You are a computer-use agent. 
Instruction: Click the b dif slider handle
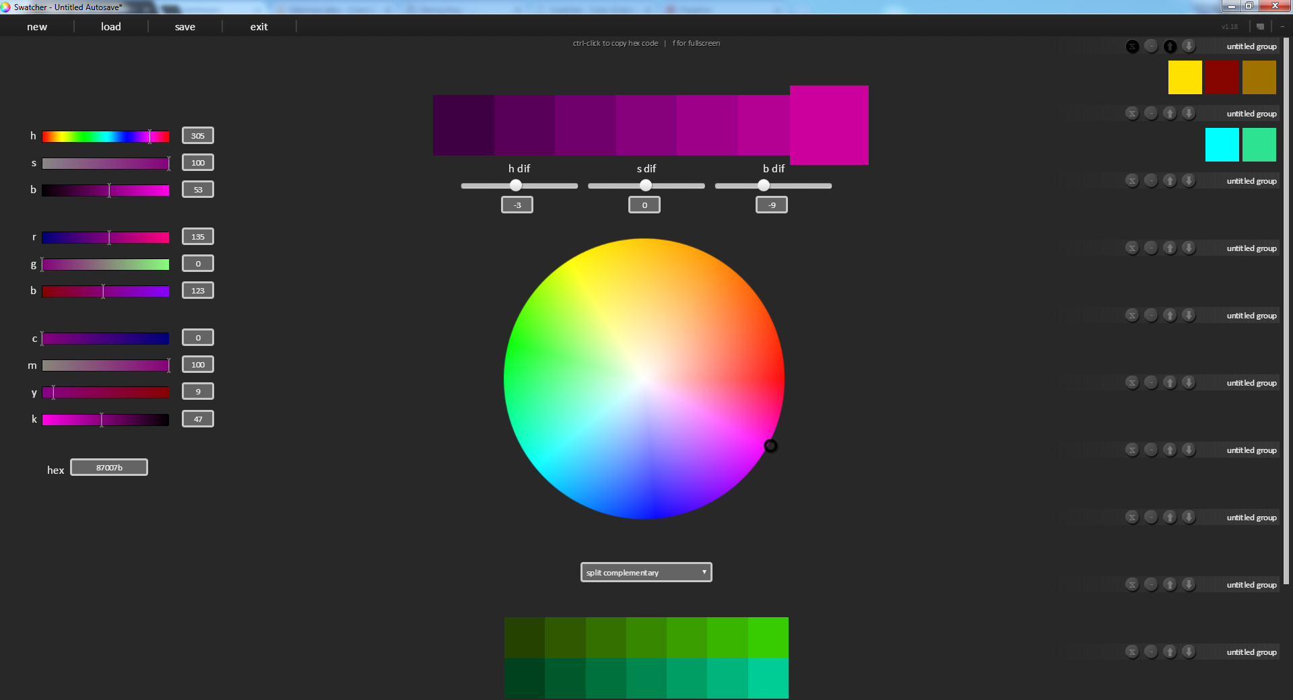(763, 186)
